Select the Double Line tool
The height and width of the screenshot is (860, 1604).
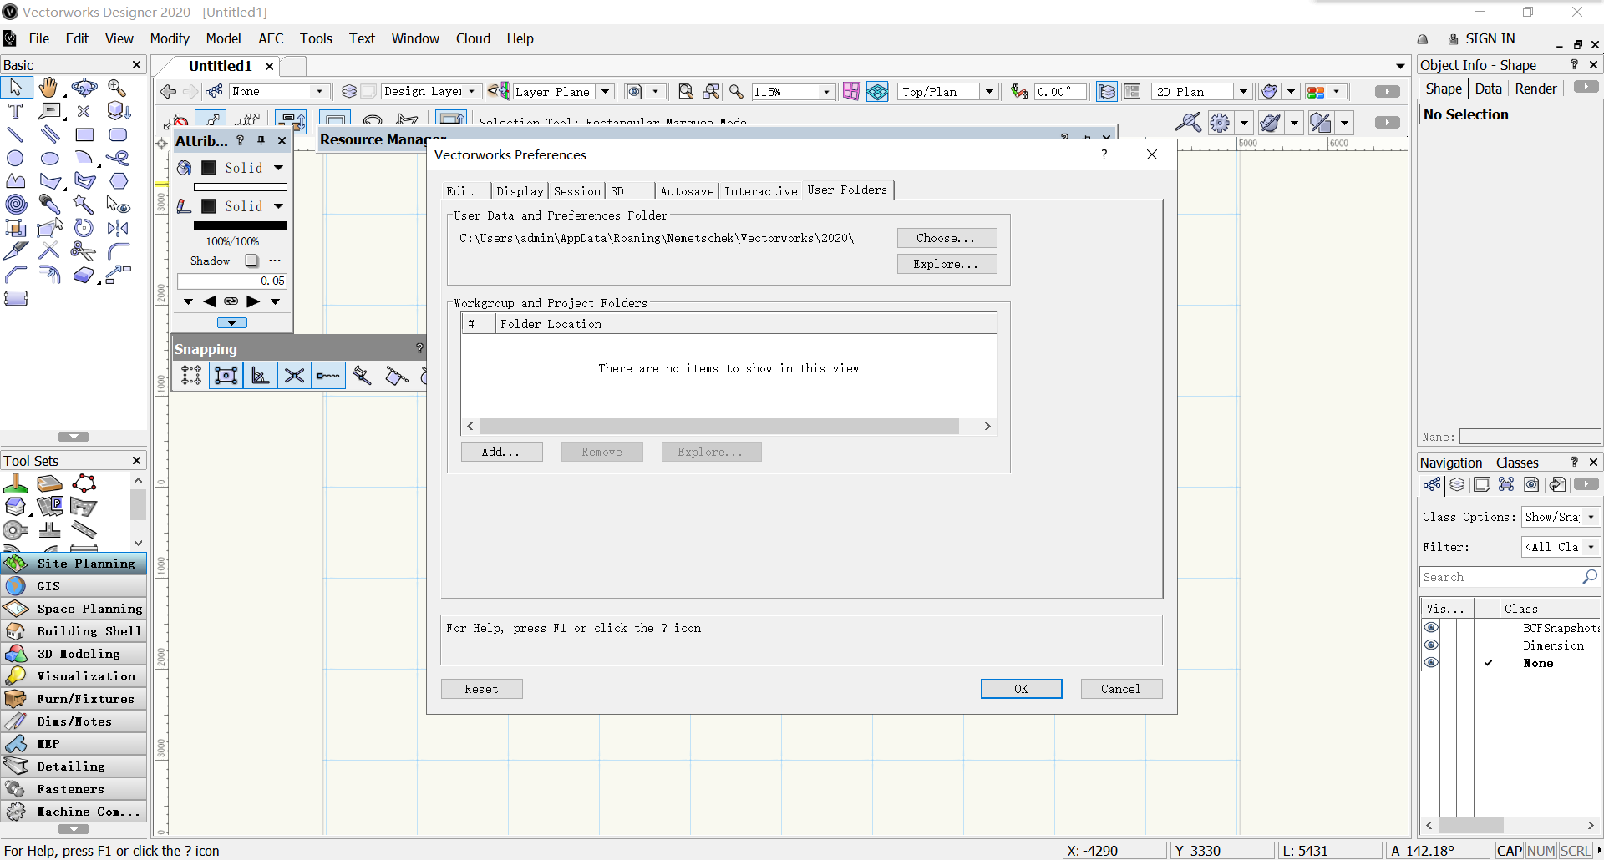tap(50, 134)
